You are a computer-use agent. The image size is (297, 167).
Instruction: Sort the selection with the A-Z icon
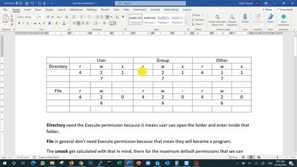117,17
